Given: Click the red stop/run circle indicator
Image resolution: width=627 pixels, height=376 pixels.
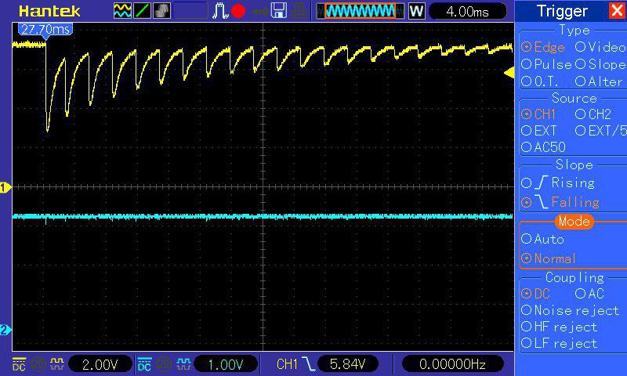Looking at the screenshot, I should pyautogui.click(x=238, y=11).
